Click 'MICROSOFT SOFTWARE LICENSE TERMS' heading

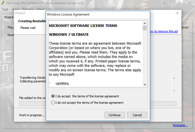(83, 26)
